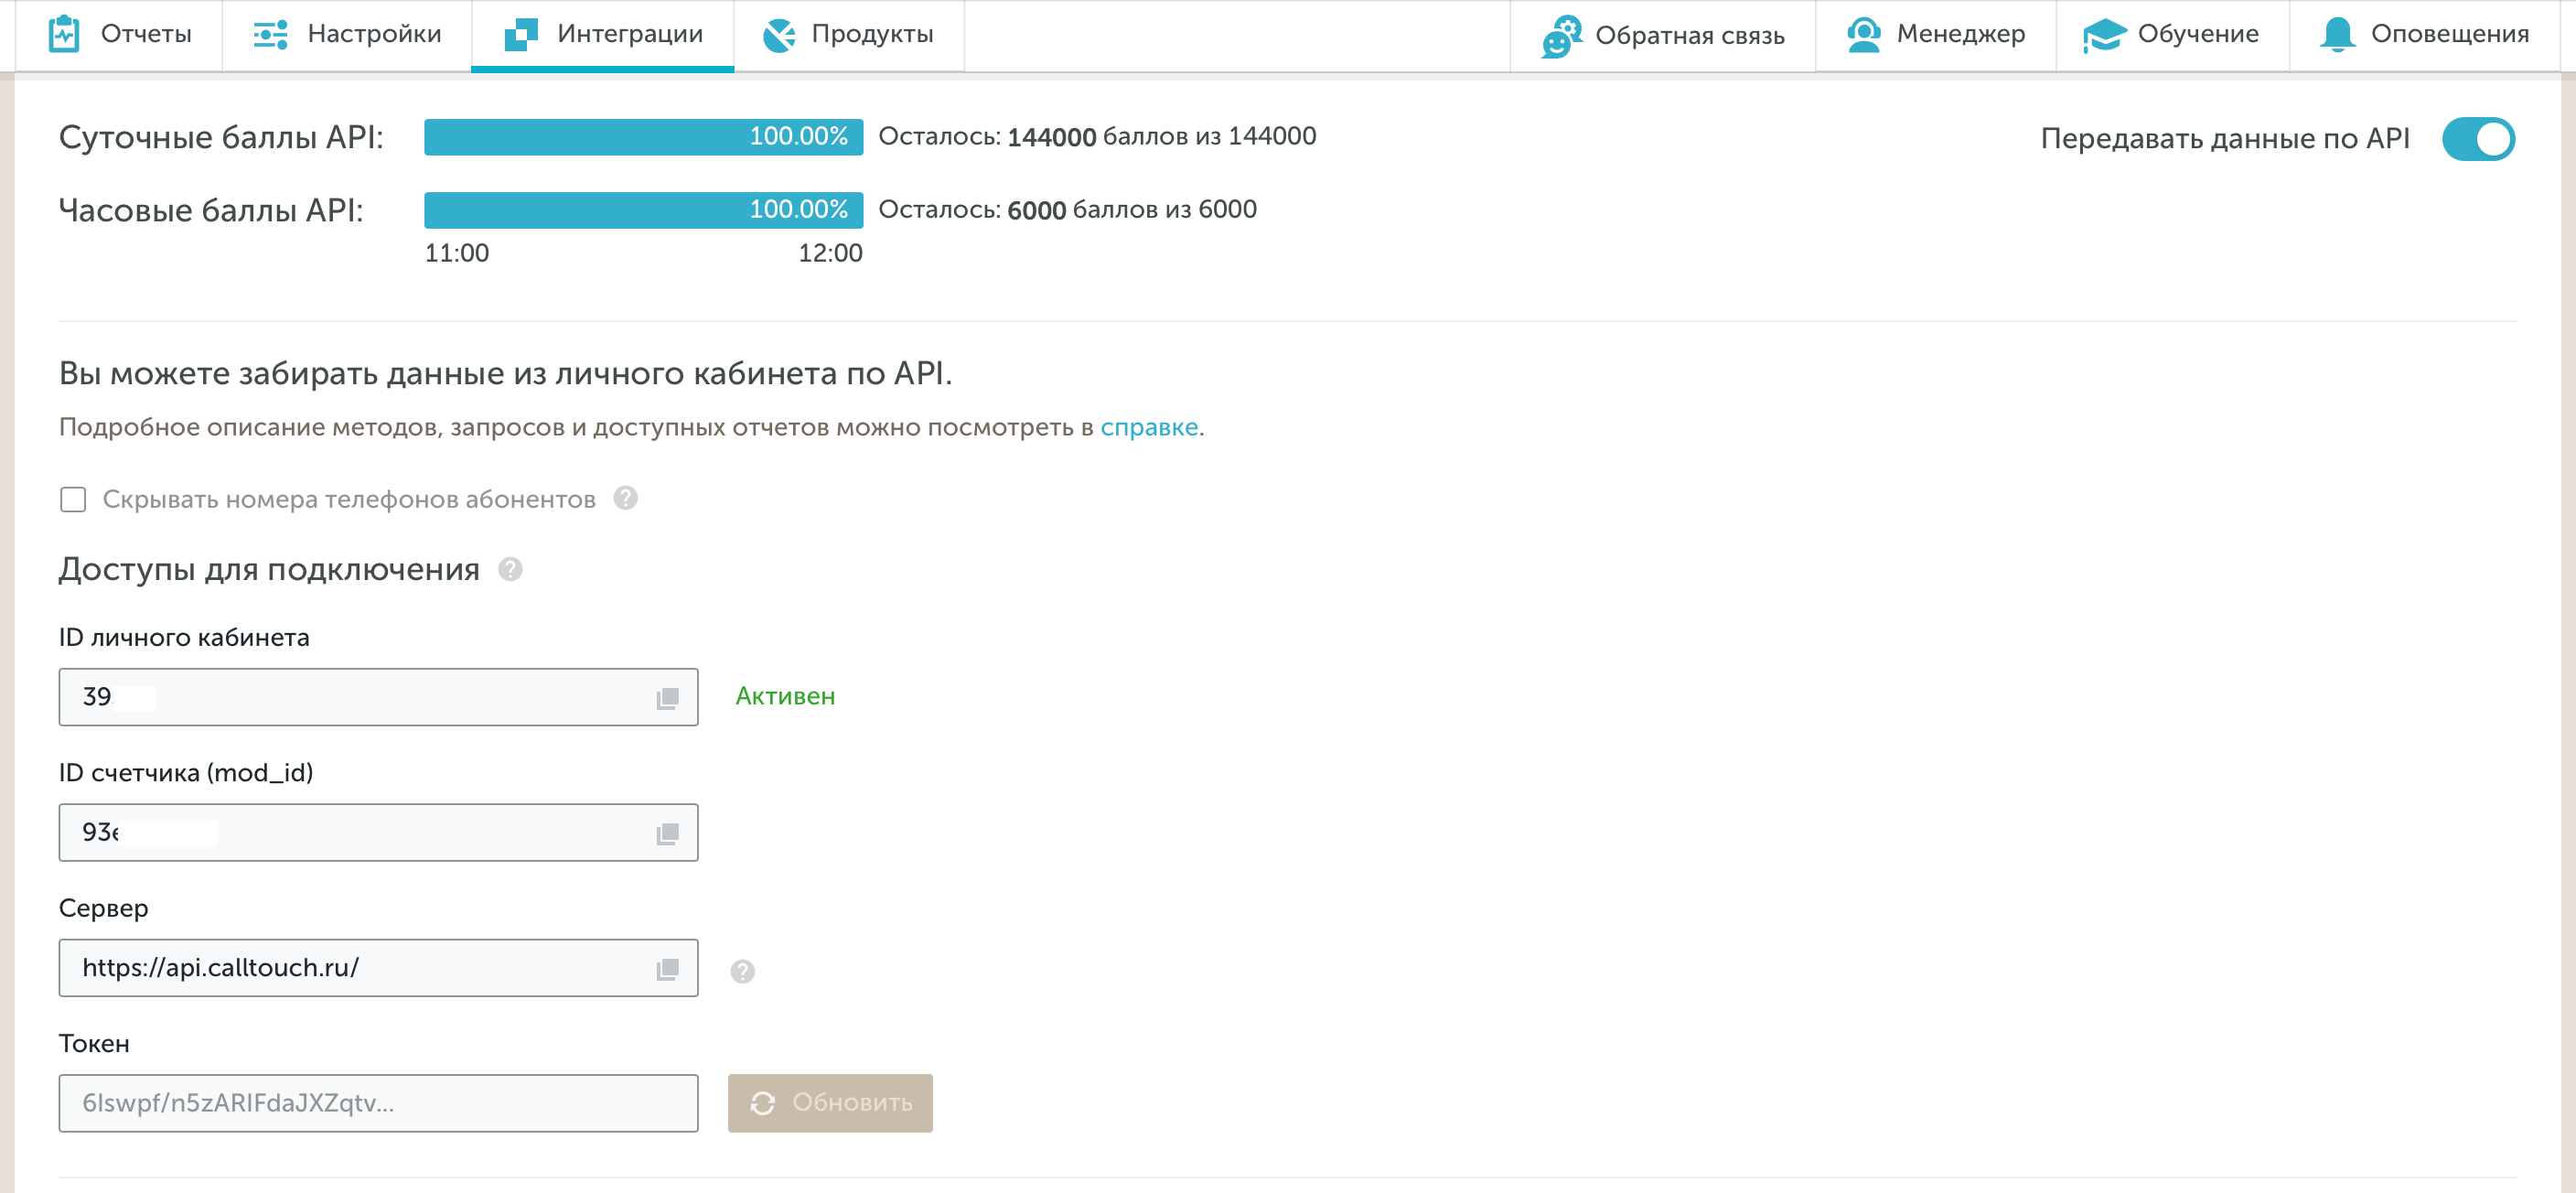Copy the ID личного кабинета value
The height and width of the screenshot is (1193, 2576).
[x=667, y=698]
